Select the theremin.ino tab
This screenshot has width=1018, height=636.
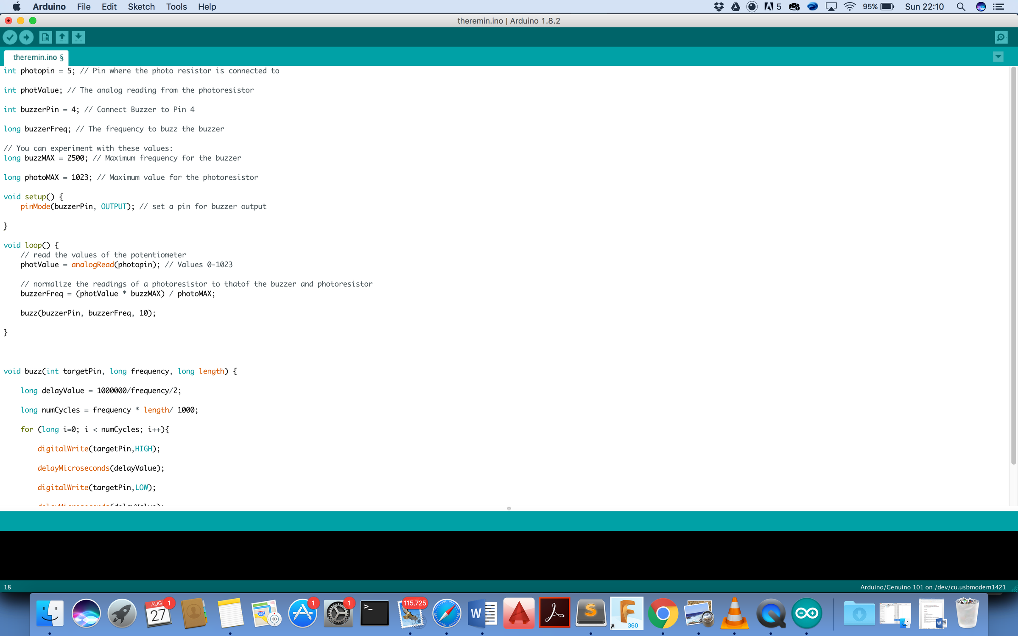click(x=37, y=57)
